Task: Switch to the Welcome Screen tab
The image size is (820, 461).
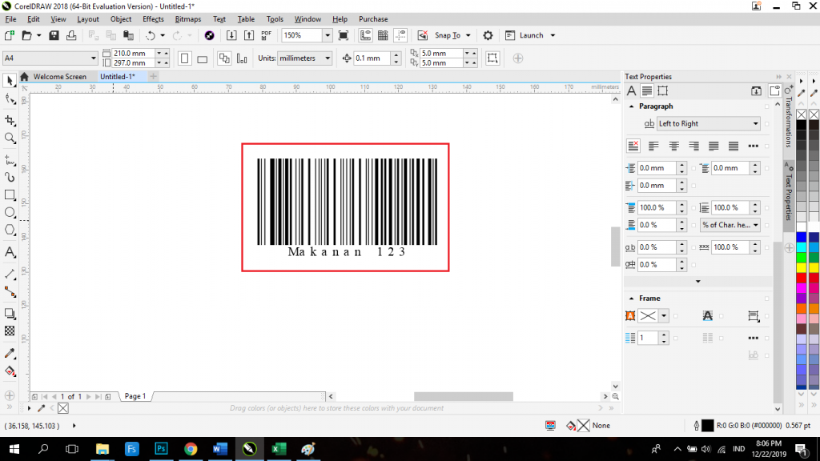Action: [59, 76]
